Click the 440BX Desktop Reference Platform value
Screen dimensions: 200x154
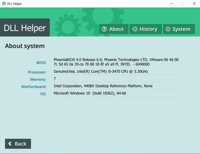click(103, 86)
